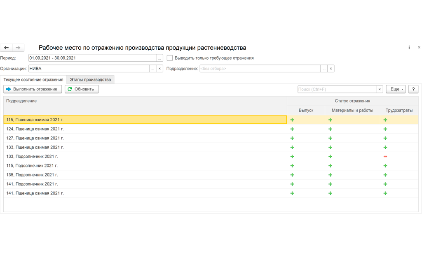Click the Трудозатраты column header
The height and width of the screenshot is (257, 422).
(x=399, y=110)
